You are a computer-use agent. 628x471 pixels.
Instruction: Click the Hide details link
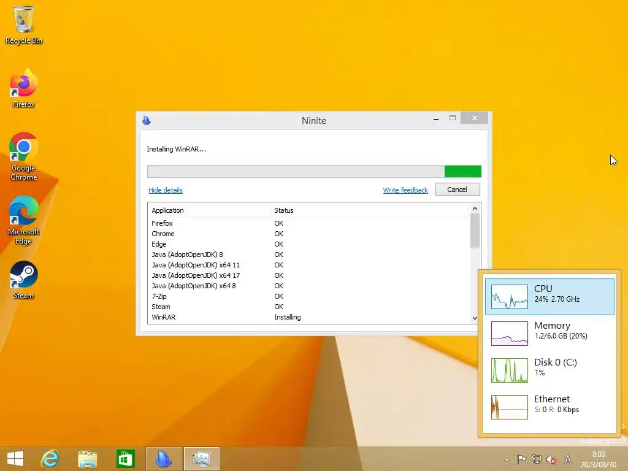[166, 190]
